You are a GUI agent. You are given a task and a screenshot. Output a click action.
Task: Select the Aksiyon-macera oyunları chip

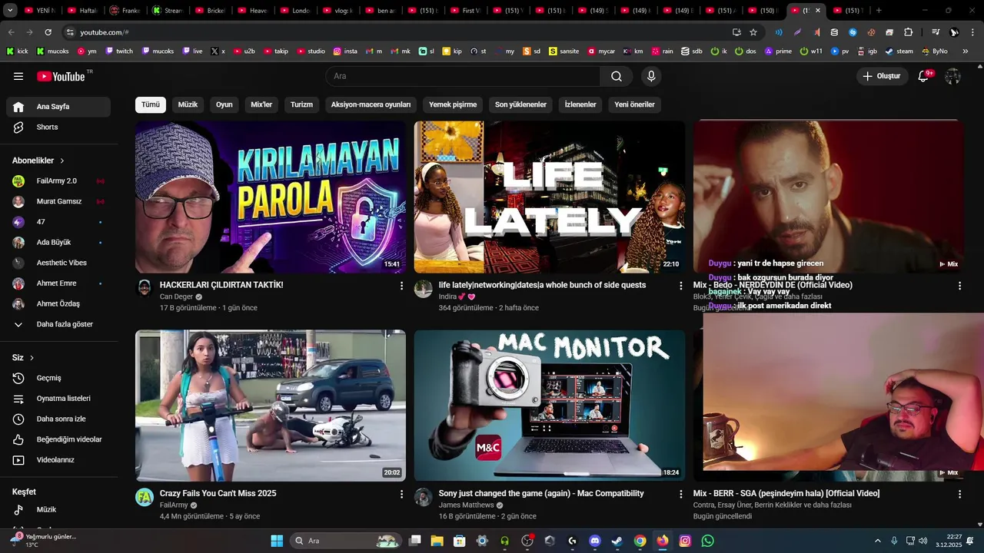tap(371, 104)
